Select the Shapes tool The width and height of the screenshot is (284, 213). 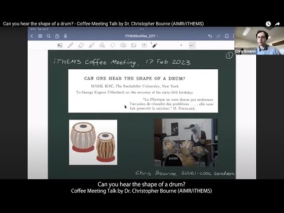pos(102,46)
